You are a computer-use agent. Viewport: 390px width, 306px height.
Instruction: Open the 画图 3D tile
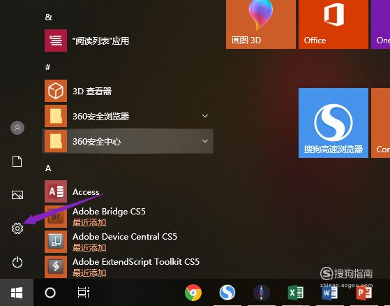pyautogui.click(x=261, y=24)
